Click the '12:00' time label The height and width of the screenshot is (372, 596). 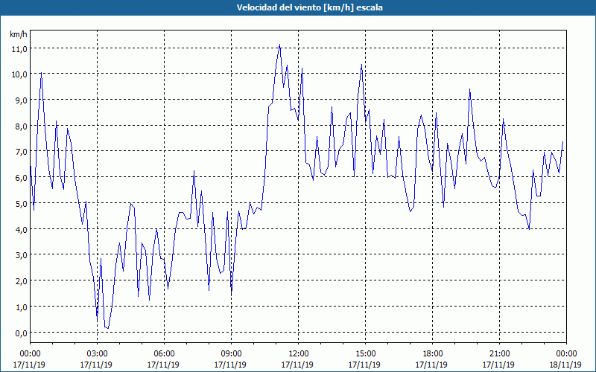point(299,354)
